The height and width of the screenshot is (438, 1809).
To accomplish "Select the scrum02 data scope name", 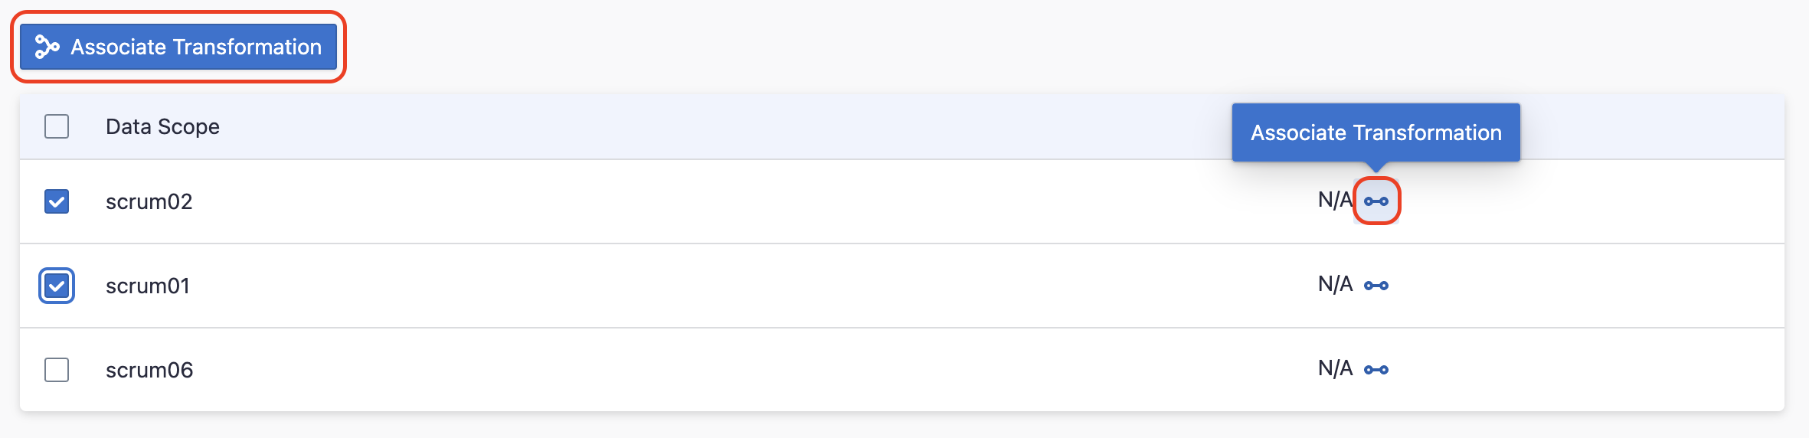I will (x=149, y=201).
